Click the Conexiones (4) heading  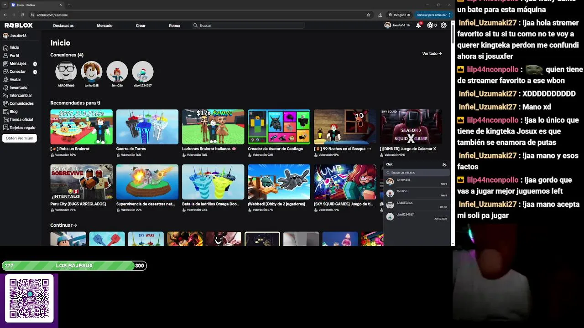(67, 55)
